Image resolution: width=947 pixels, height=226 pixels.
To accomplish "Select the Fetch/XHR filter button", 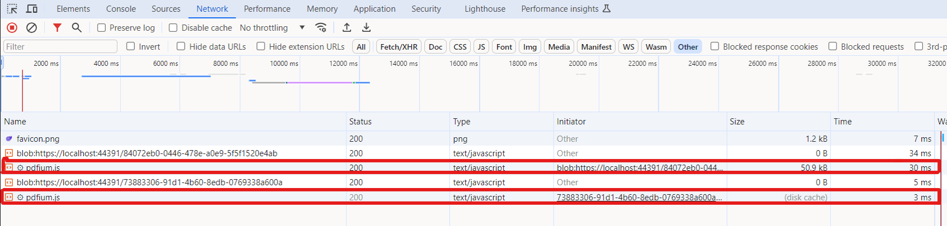I will [x=399, y=47].
